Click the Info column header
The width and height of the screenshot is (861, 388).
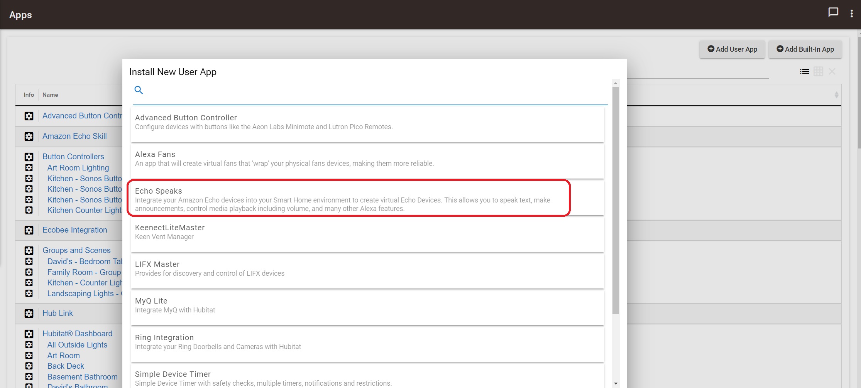click(29, 95)
